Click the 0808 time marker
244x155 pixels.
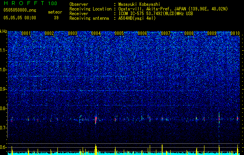click(x=189, y=33)
